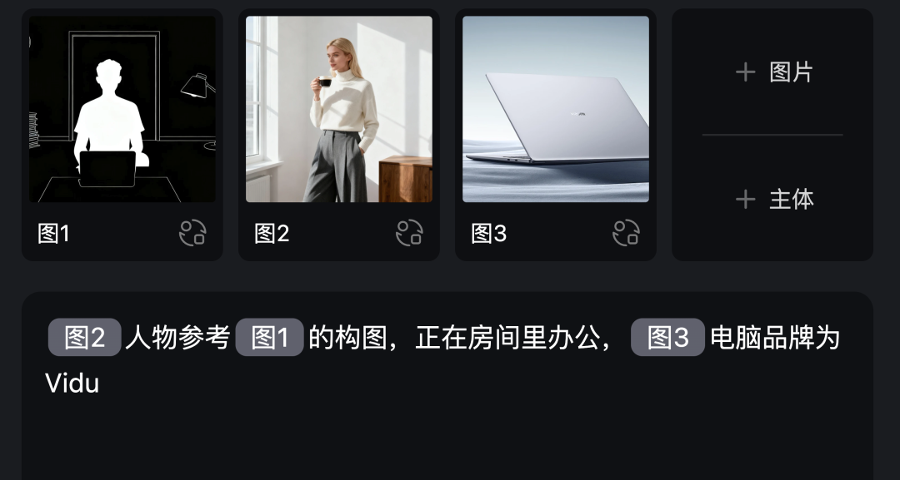Add a new reference via 图片 button
Viewport: 900px width, 480px height.
coord(773,72)
